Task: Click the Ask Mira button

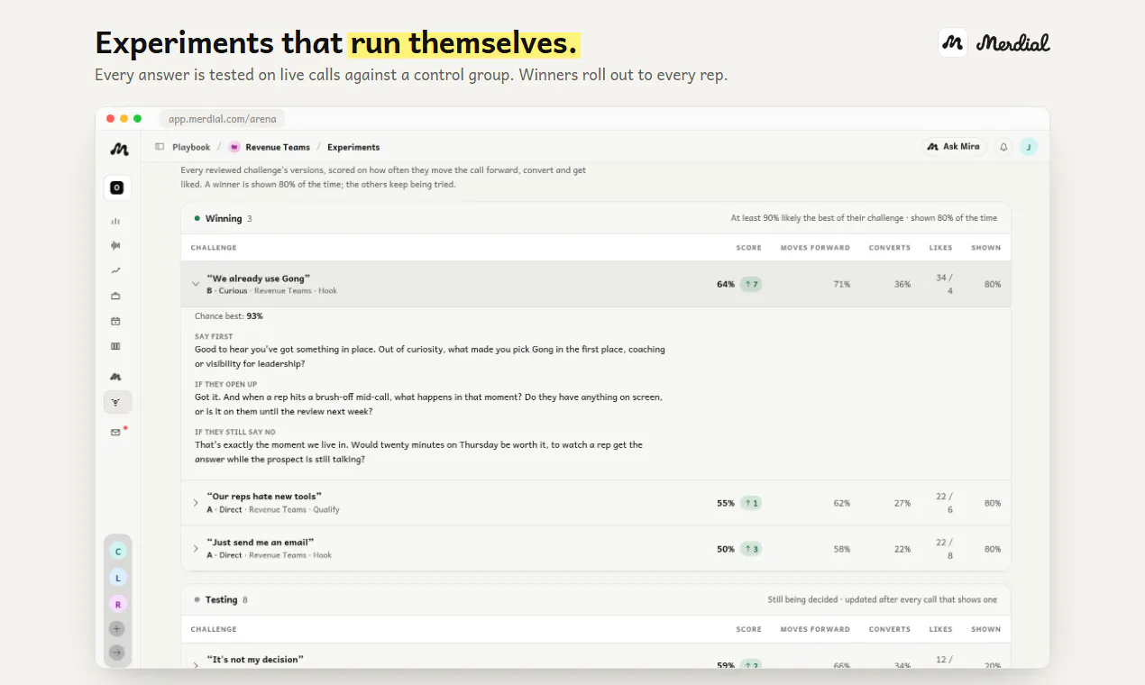Action: [x=955, y=147]
